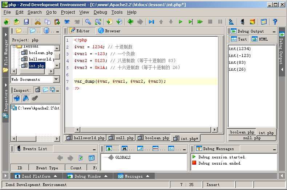The image size is (287, 190).
Task: Switch to the Browser tab
Action: [109, 31]
